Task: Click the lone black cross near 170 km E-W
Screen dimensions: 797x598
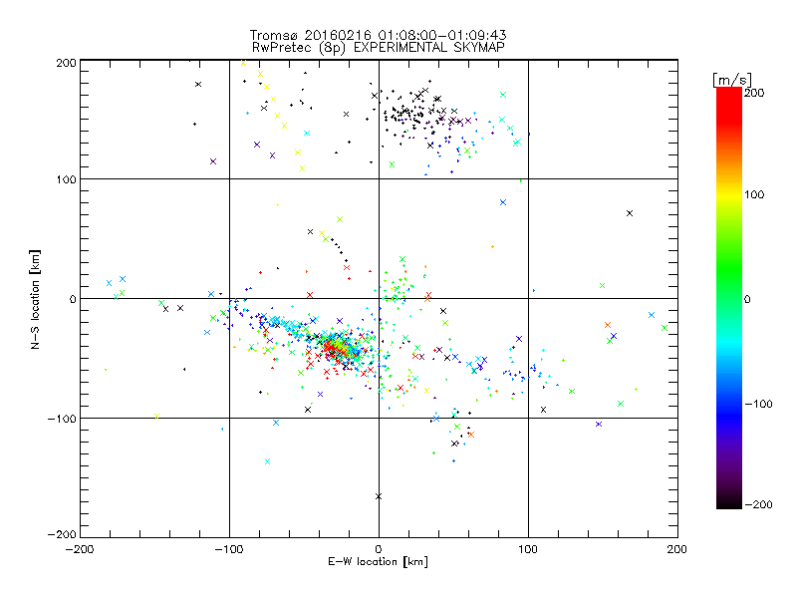Action: 630,213
